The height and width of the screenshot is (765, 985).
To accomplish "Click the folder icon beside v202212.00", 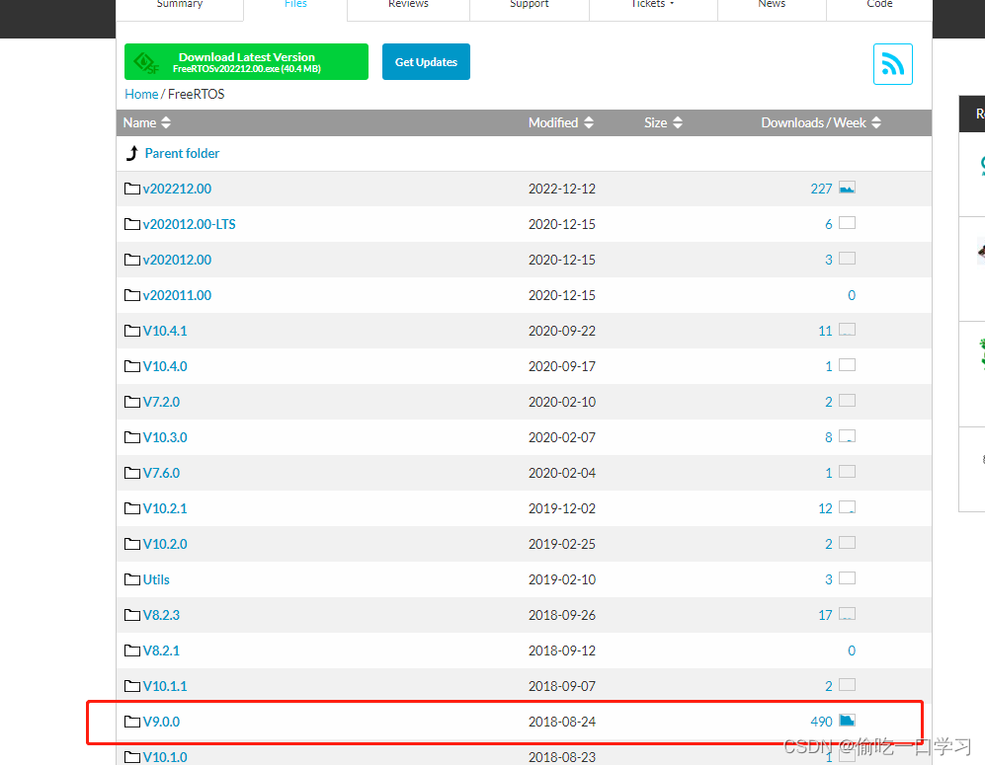I will 132,189.
